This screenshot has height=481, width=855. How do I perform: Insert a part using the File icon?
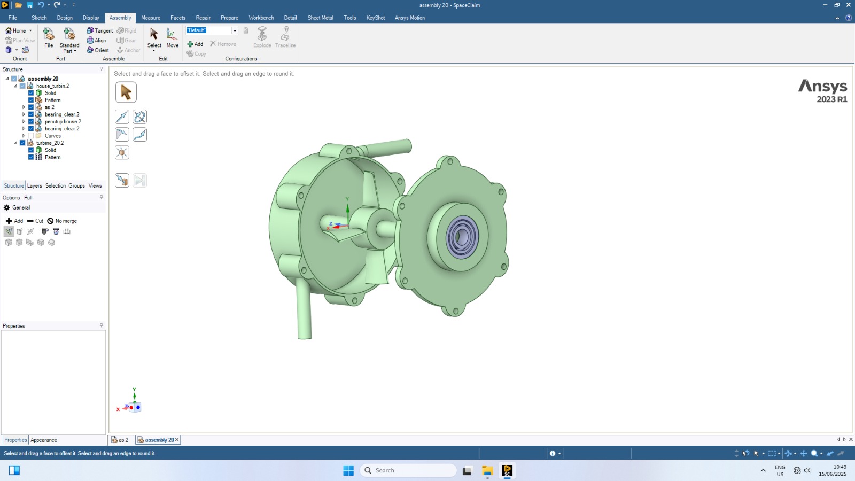pyautogui.click(x=49, y=37)
